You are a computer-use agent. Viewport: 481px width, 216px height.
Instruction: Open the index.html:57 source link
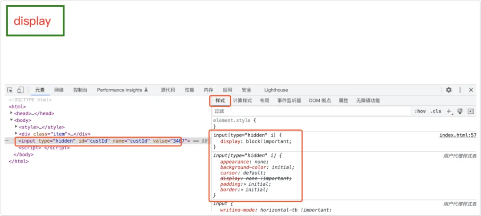point(458,135)
